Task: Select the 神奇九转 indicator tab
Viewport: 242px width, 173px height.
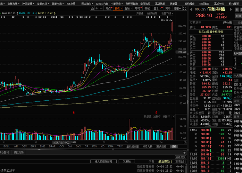Action: tap(148, 146)
